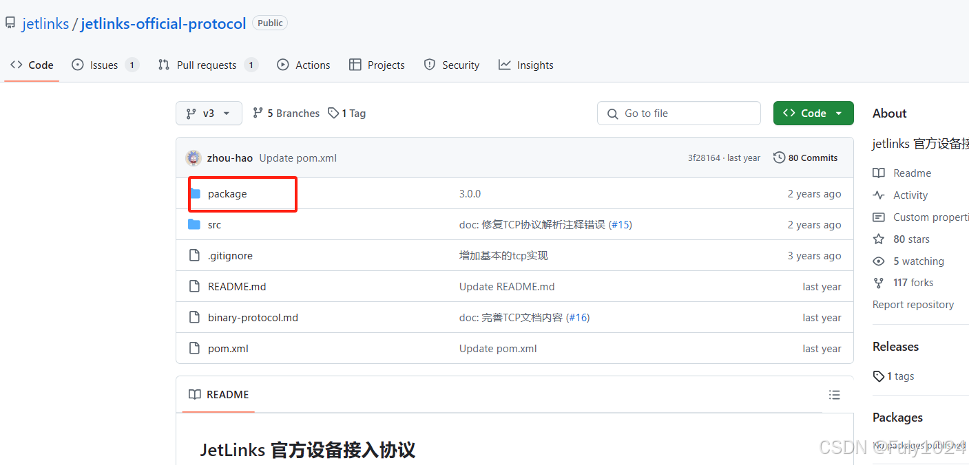969x465 pixels.
Task: Open the Code tab
Action: pyautogui.click(x=32, y=65)
